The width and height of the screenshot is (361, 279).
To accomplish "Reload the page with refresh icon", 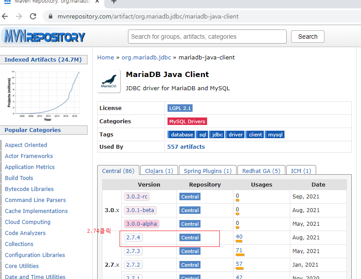I will click(x=33, y=16).
